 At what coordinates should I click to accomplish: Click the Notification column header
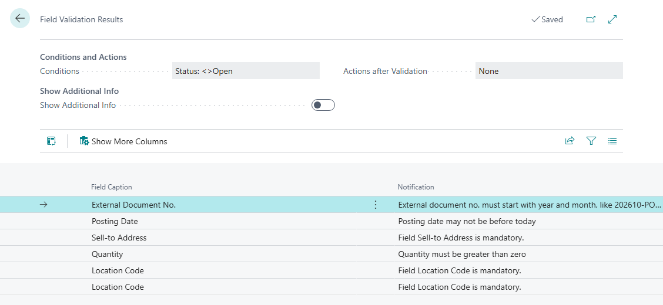click(x=416, y=187)
